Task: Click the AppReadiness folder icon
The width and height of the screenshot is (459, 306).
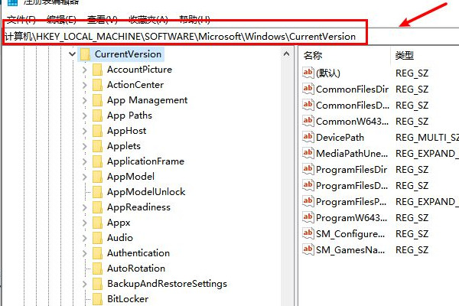Action: coord(97,207)
